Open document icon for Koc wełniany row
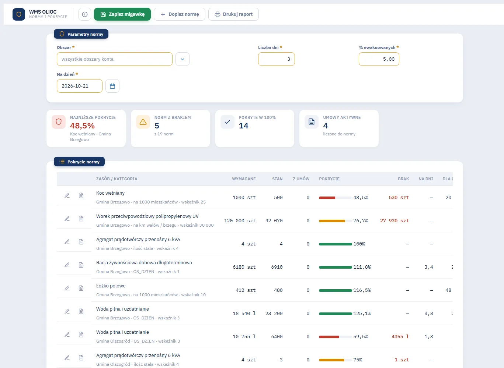The width and height of the screenshot is (504, 368). tap(81, 195)
